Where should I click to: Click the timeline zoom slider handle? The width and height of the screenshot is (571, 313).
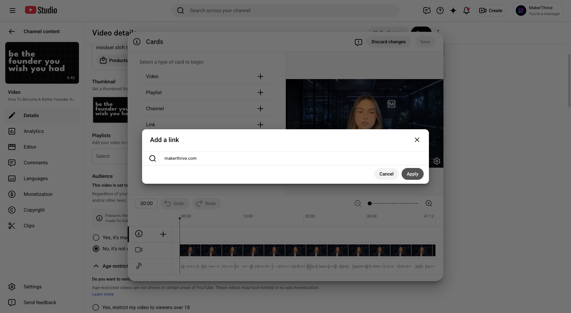370,203
